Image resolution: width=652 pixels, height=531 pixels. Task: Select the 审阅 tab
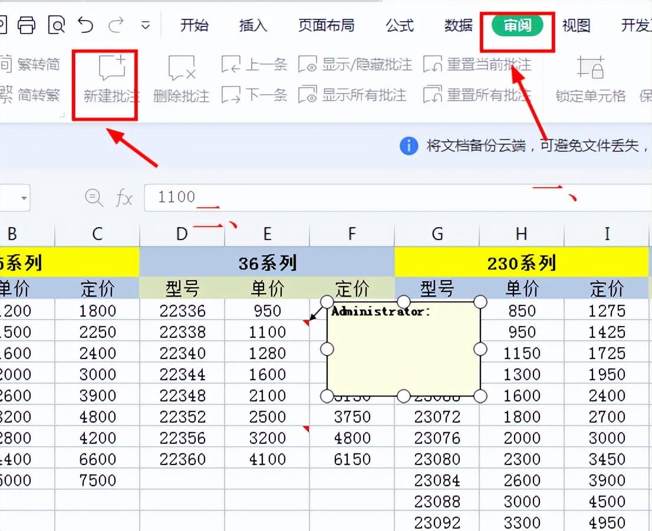[x=517, y=25]
